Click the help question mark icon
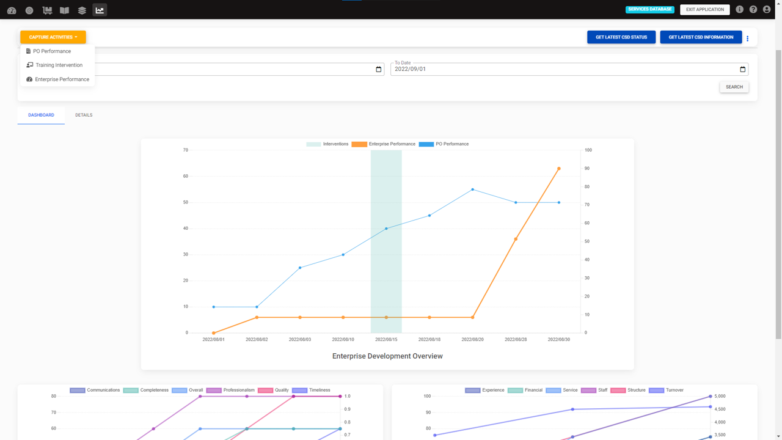Viewport: 782px width, 440px height. pyautogui.click(x=753, y=9)
